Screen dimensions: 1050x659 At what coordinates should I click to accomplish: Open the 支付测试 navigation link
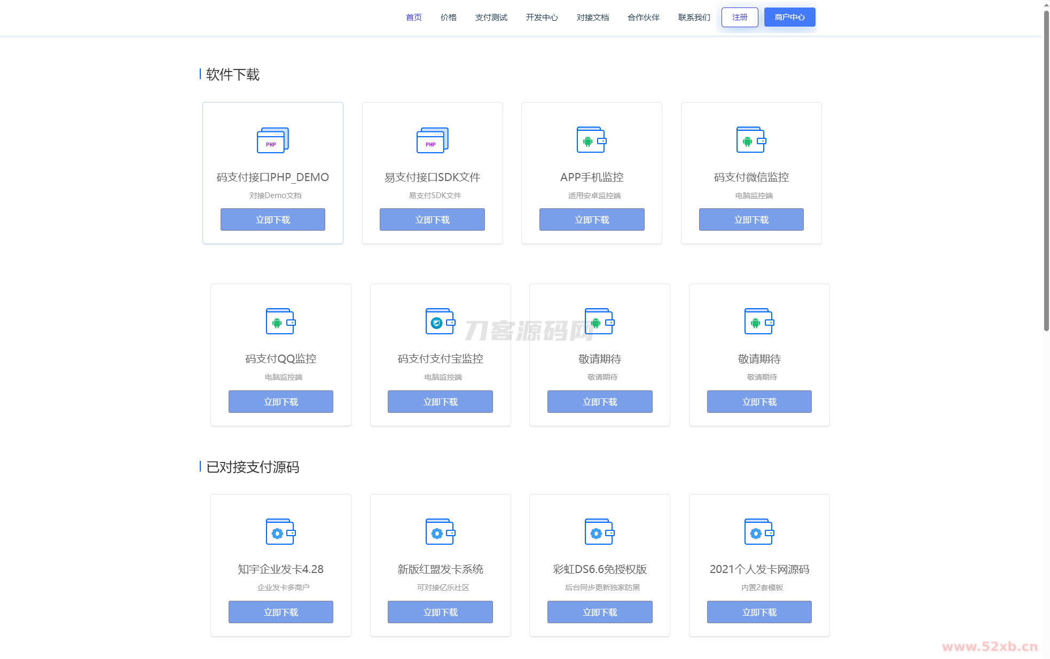[491, 17]
